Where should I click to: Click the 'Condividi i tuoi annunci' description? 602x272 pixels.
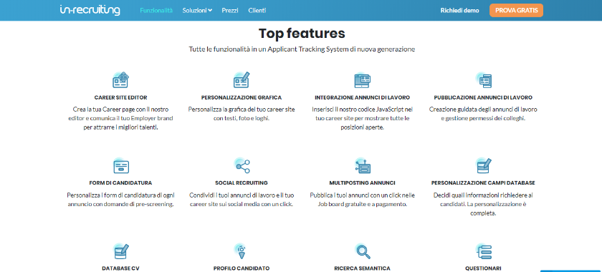242,200
